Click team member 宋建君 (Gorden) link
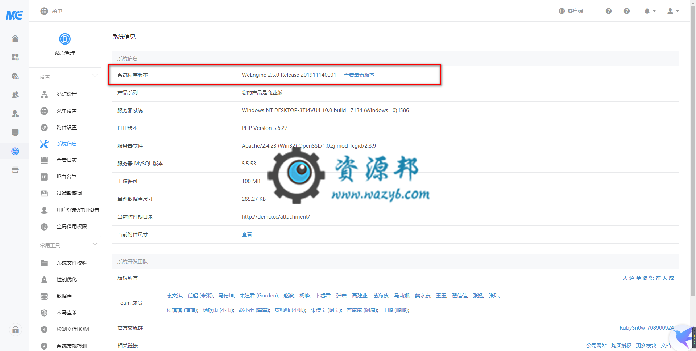This screenshot has width=696, height=351. 259,296
